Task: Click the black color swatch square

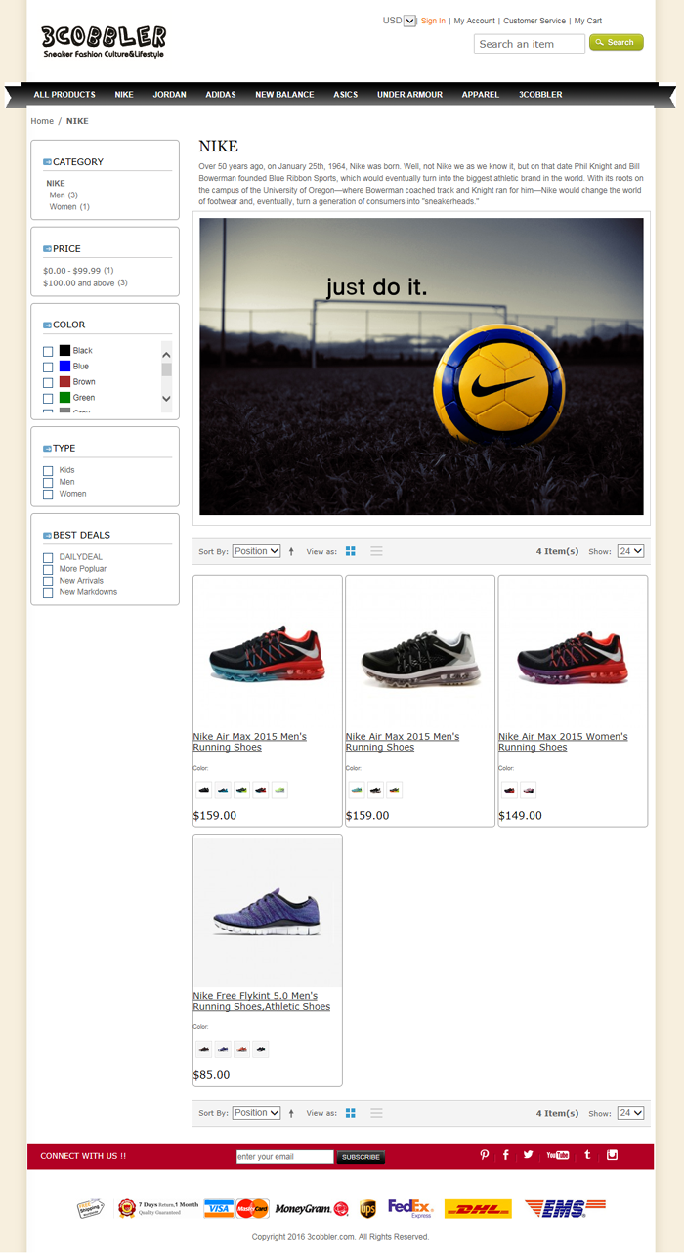Action: point(64,350)
